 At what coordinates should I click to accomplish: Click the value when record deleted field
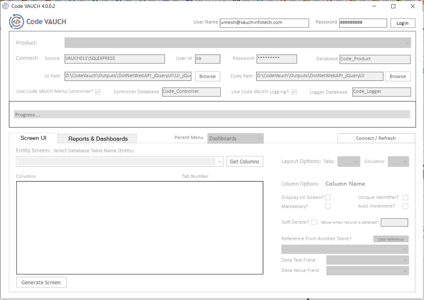pos(394,222)
